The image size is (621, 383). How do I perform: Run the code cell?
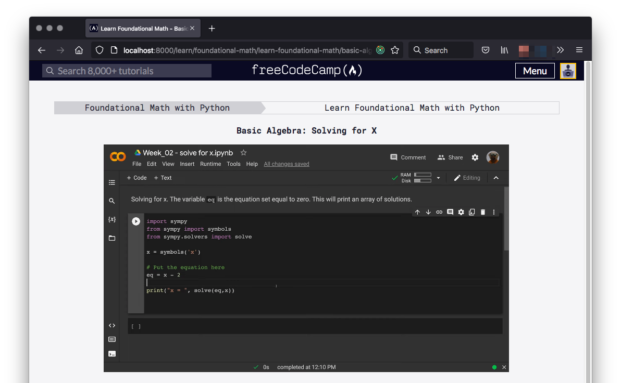pyautogui.click(x=136, y=221)
